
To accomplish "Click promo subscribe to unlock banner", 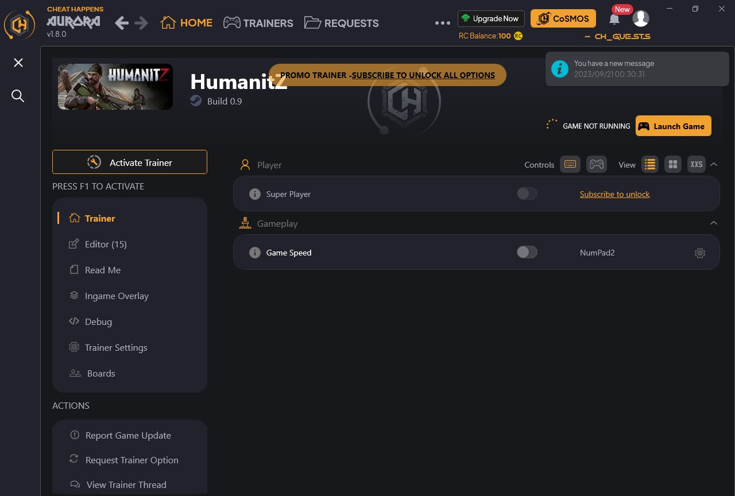I will [x=387, y=75].
